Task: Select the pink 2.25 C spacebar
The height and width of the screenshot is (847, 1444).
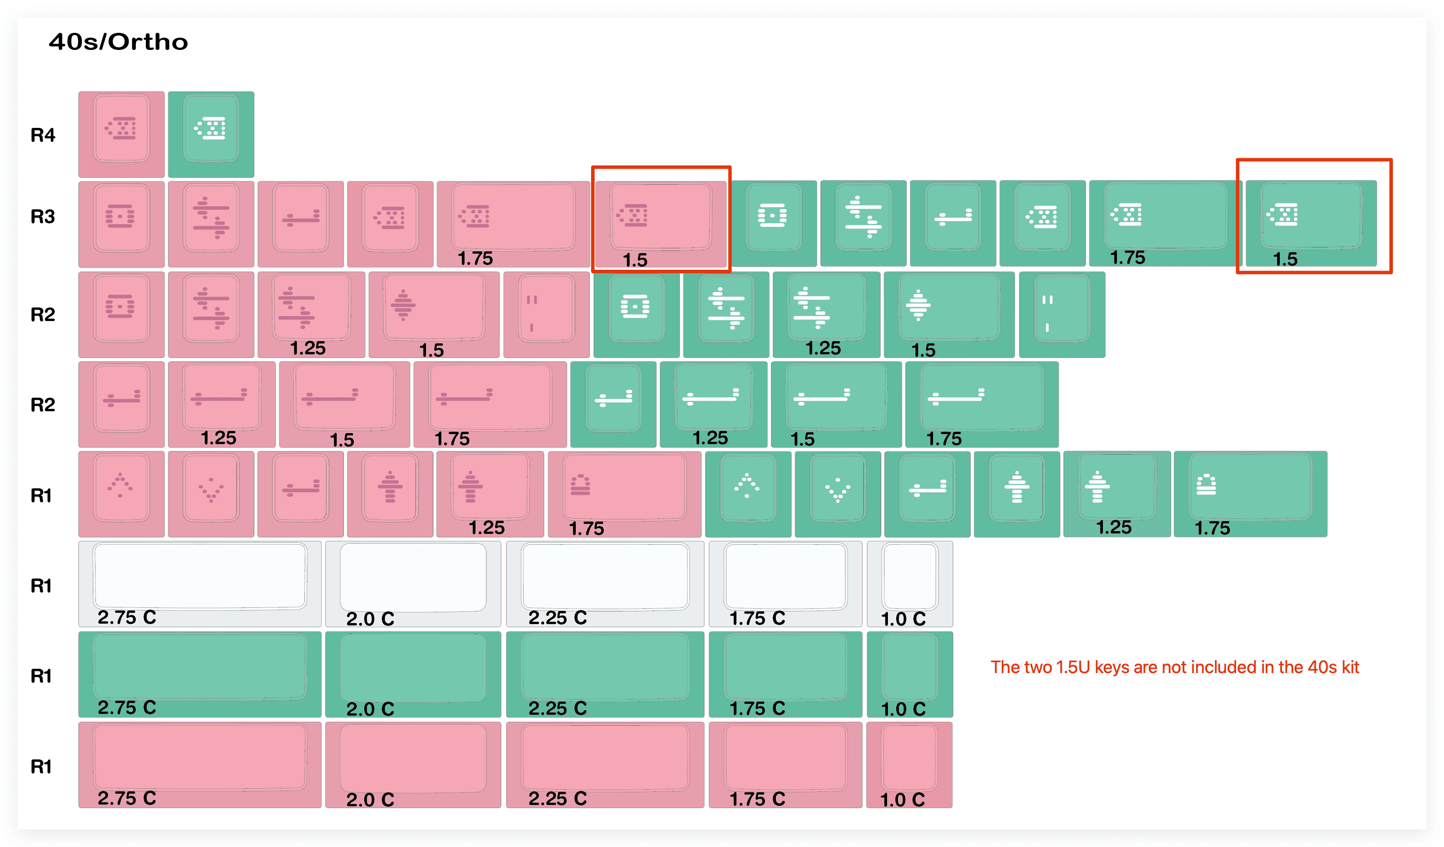Action: 605,764
